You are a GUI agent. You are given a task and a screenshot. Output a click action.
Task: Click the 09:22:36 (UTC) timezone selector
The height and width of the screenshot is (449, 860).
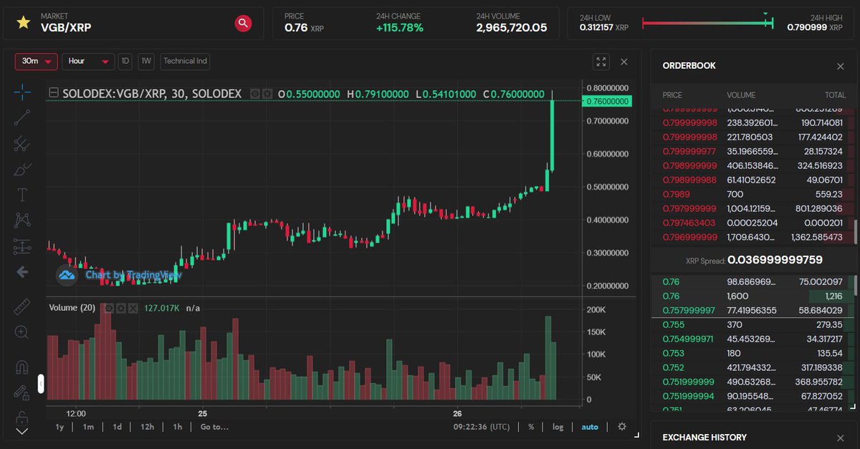tap(482, 427)
